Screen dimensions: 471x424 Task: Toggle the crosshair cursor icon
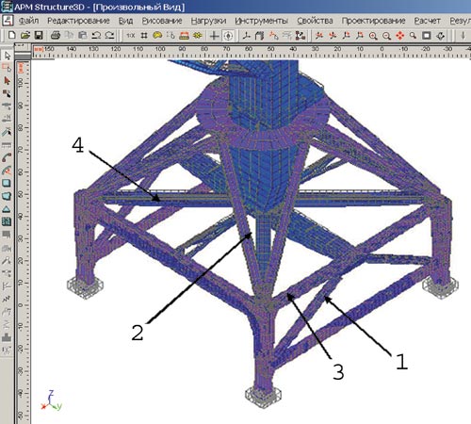click(x=215, y=36)
